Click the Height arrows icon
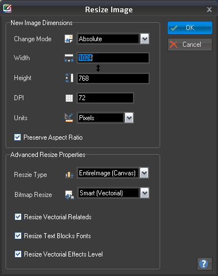Viewport: 218px width, 276px height. (x=69, y=78)
